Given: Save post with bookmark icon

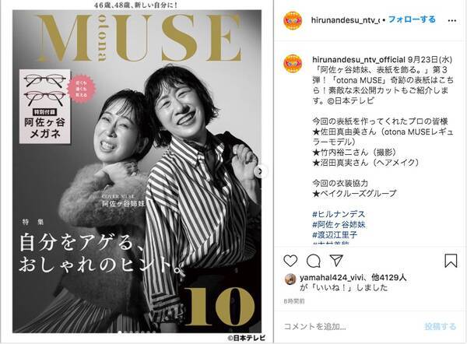Looking at the screenshot, I should [451, 261].
